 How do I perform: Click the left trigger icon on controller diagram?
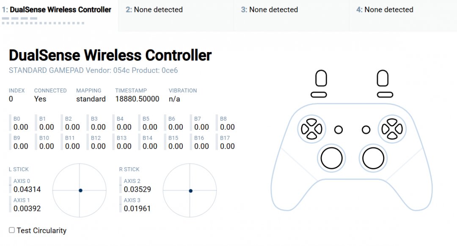[x=321, y=79]
